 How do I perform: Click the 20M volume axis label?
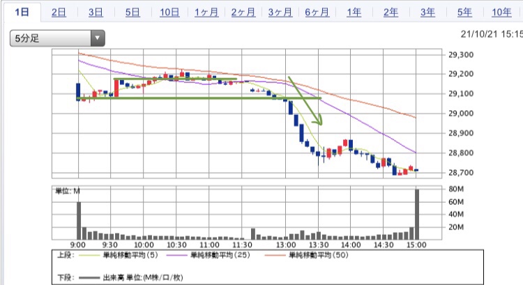[456, 227]
